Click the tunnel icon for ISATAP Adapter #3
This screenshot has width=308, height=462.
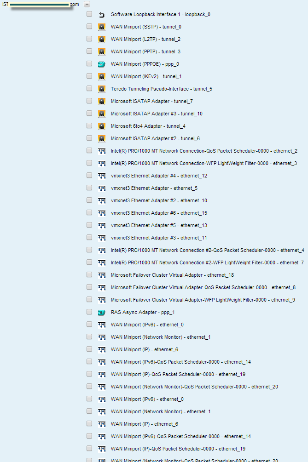102,114
